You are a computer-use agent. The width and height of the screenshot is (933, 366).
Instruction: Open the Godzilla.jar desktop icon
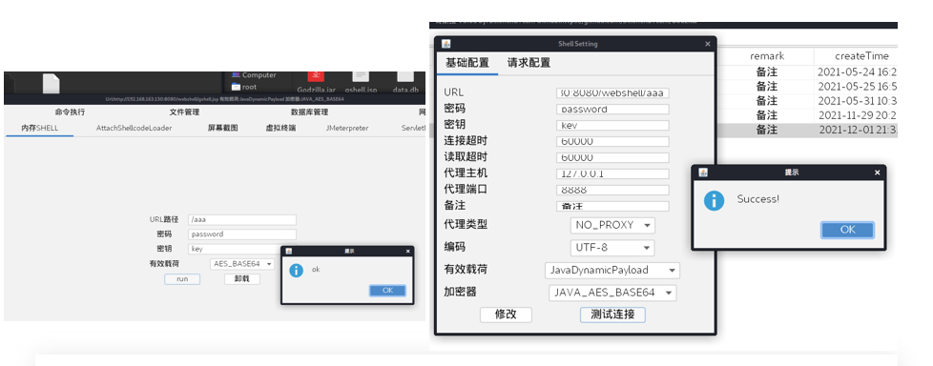click(316, 81)
